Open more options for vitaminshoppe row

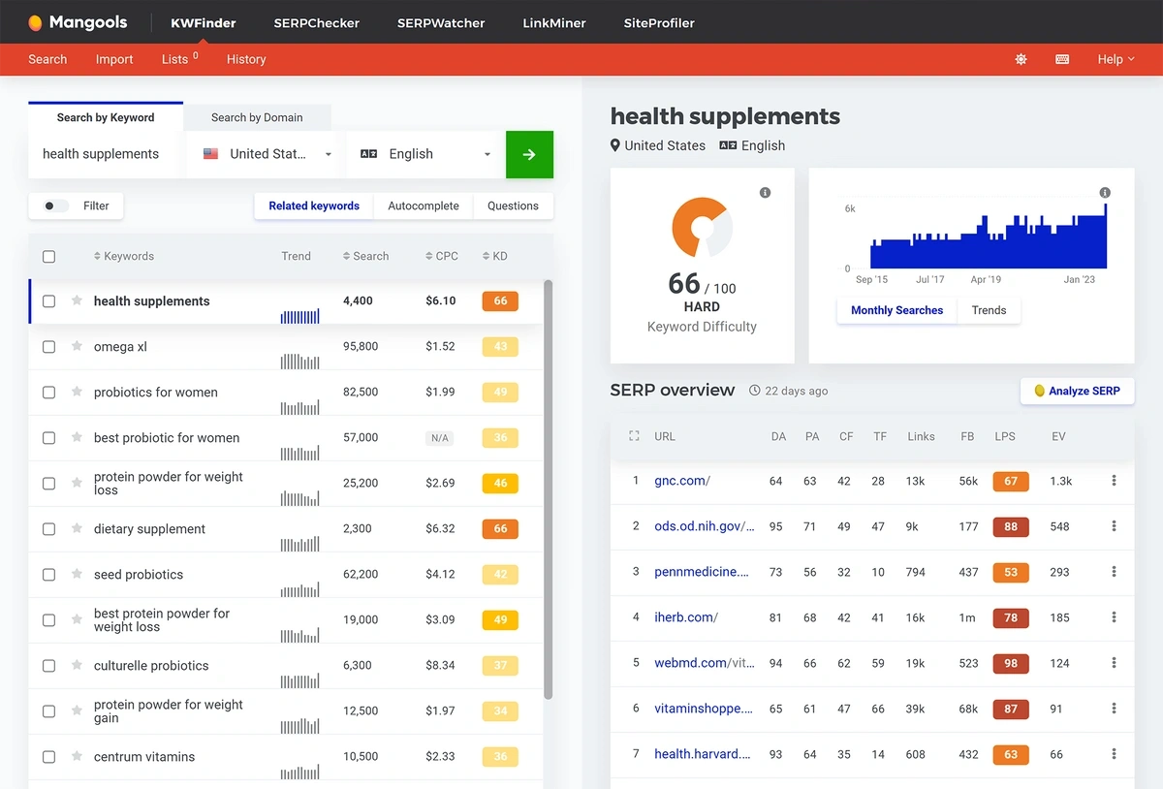pyautogui.click(x=1114, y=709)
